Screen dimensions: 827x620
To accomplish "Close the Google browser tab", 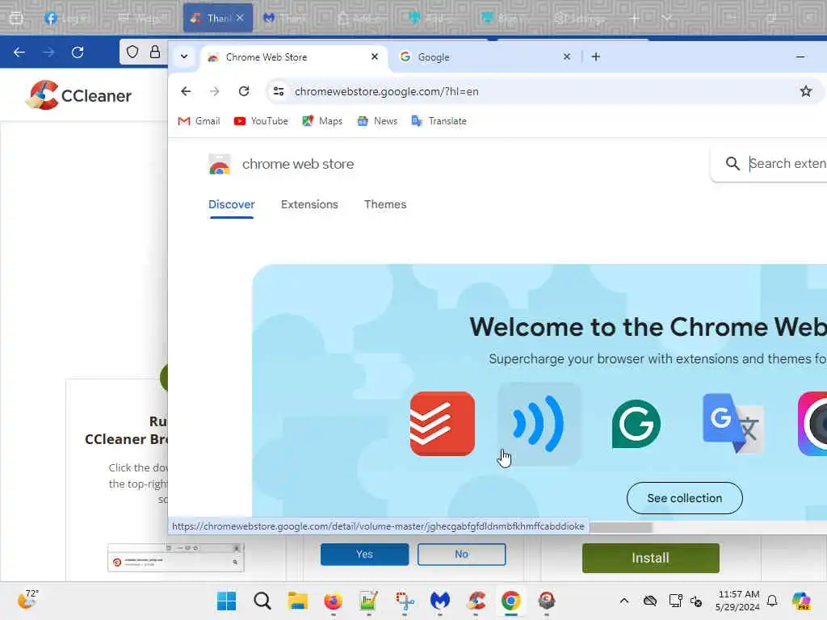I will click(x=566, y=57).
